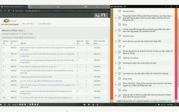
Task: Expand the KHO KIẾN THỨC menu
Action: (x=45, y=24)
